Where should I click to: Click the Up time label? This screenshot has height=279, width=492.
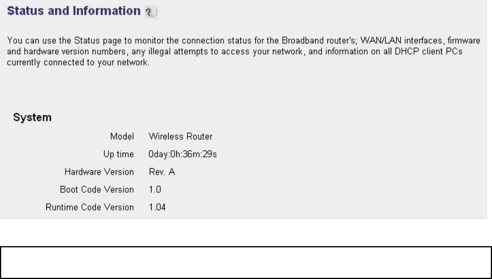(118, 154)
